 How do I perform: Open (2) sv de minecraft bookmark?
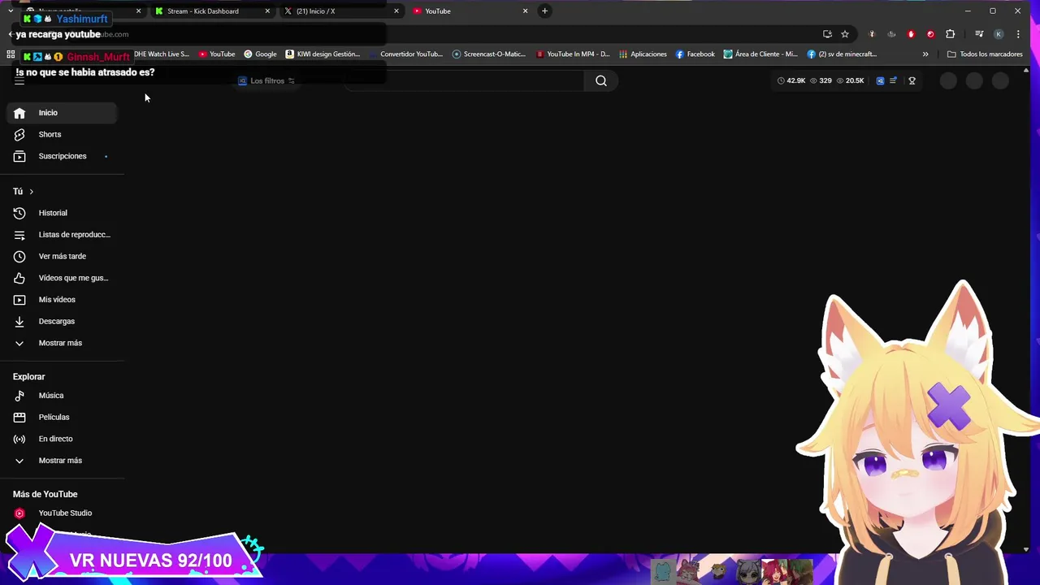point(843,54)
